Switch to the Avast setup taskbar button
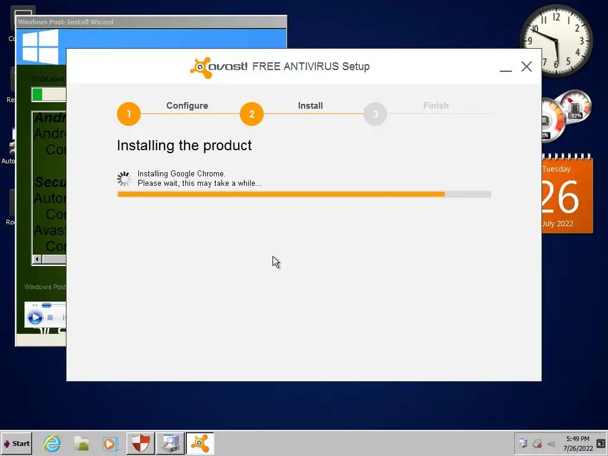The width and height of the screenshot is (608, 456). (199, 443)
